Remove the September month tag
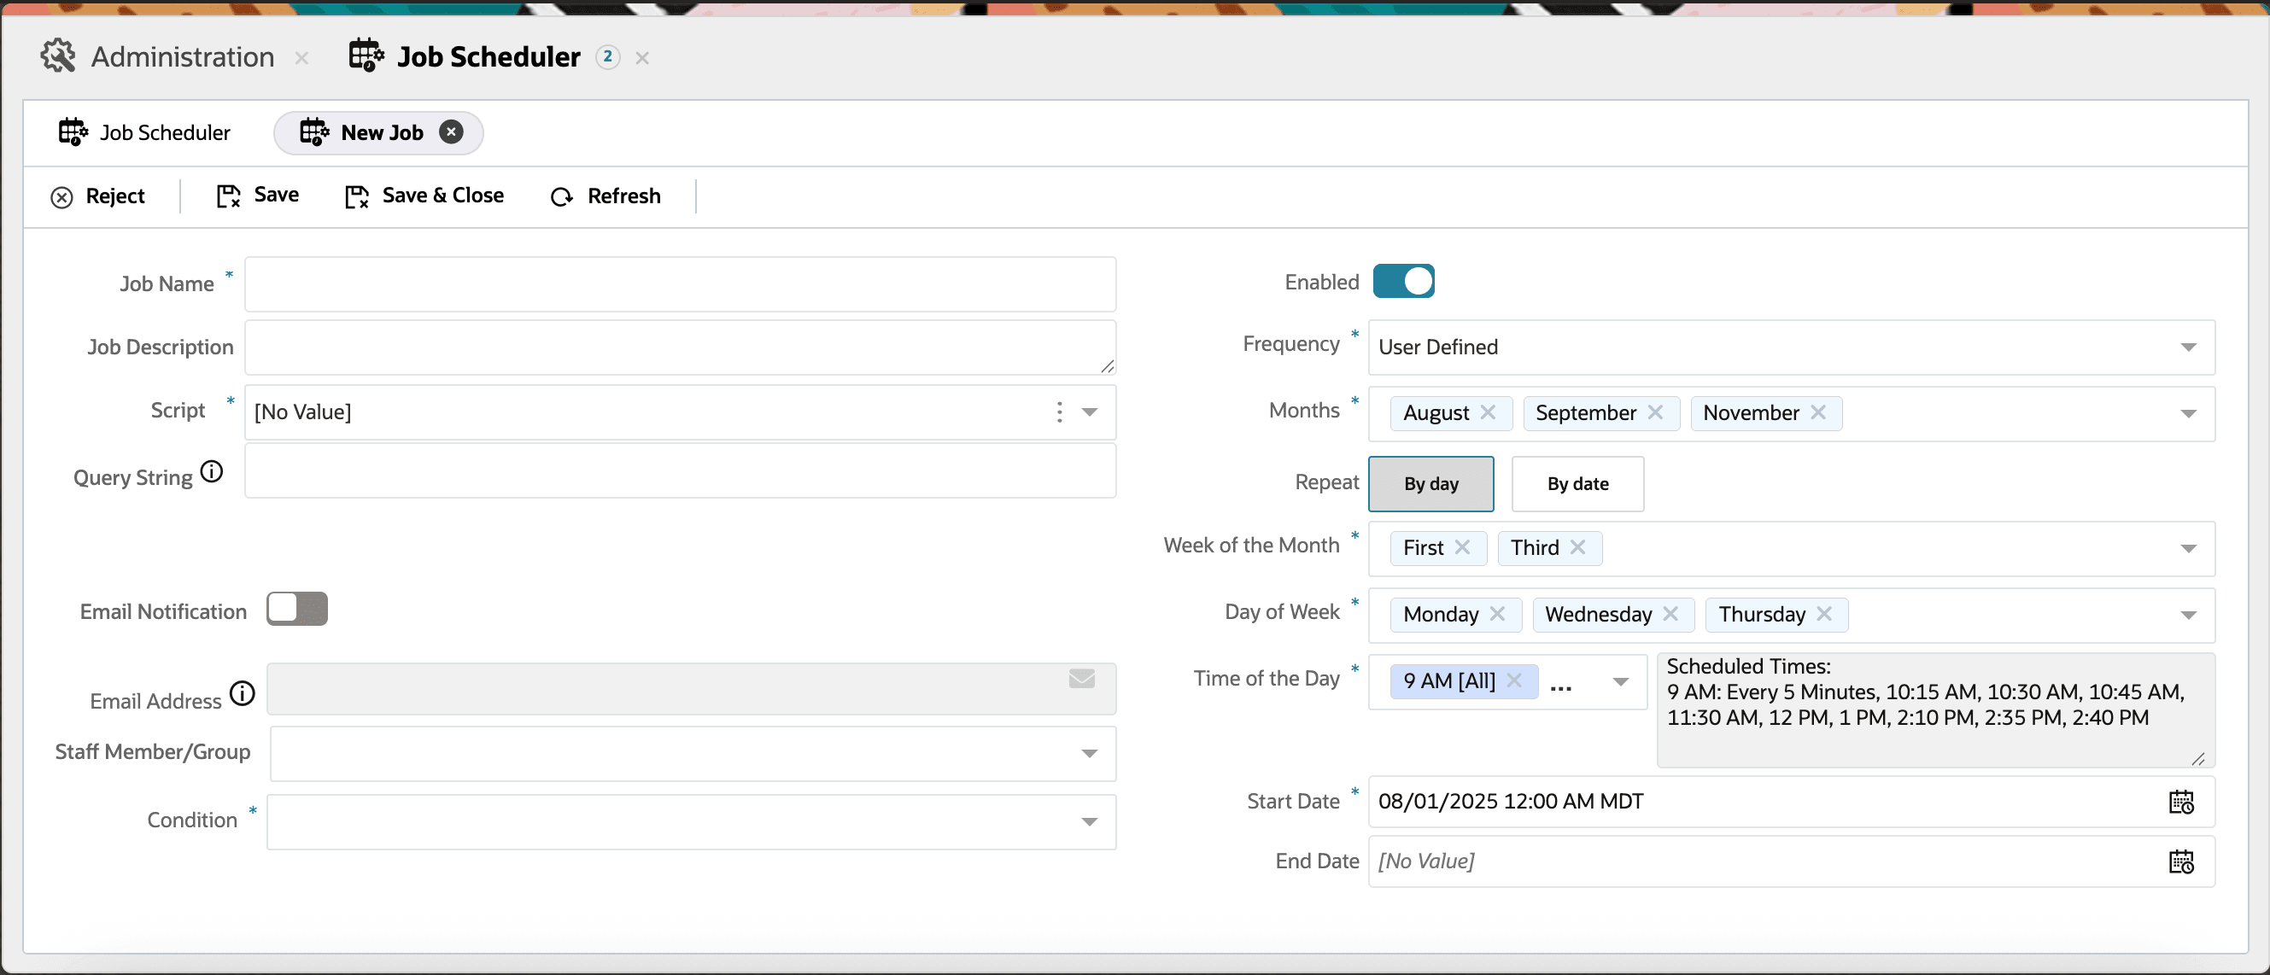Screen dimensions: 2270x975 coord(1655,412)
